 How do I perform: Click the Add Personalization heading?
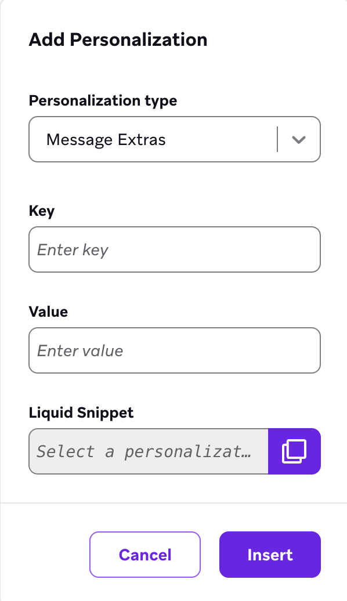click(118, 39)
